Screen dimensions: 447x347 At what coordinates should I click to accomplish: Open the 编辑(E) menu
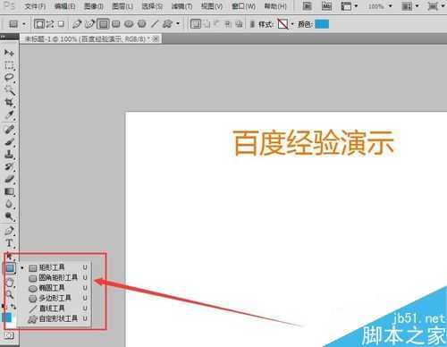[64, 6]
